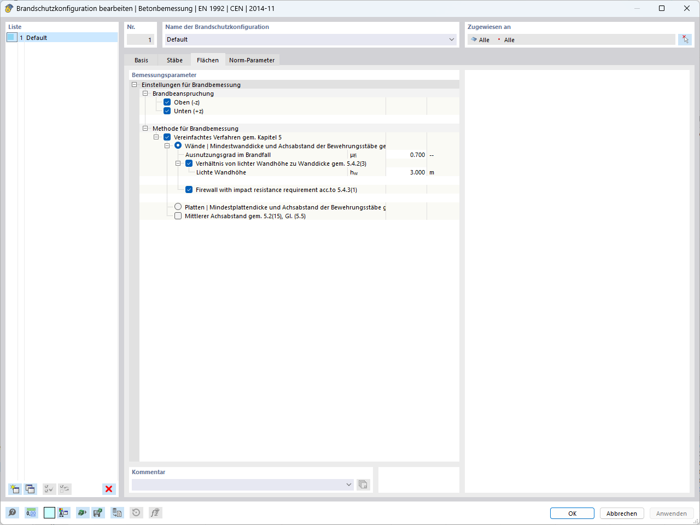Toggle the Oben (-z) checkbox
This screenshot has height=525, width=700.
(x=167, y=102)
